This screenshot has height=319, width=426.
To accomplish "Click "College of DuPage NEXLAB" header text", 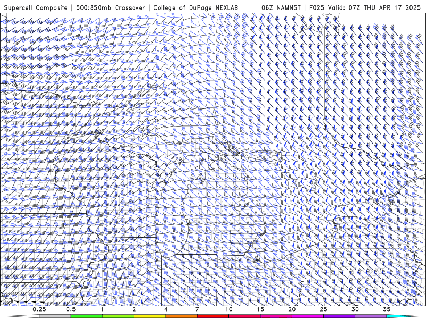I will coord(195,8).
